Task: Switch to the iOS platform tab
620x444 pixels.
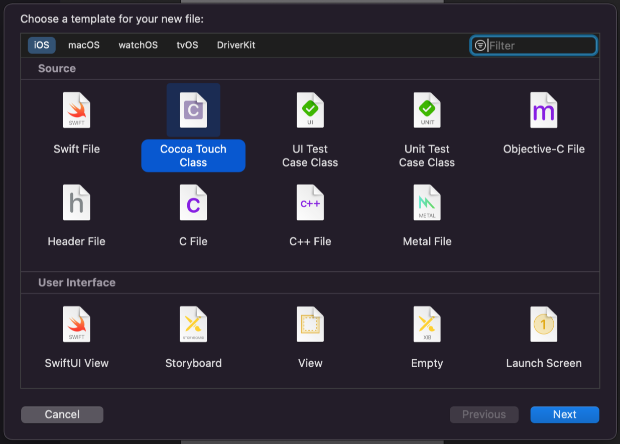Action: 42,45
